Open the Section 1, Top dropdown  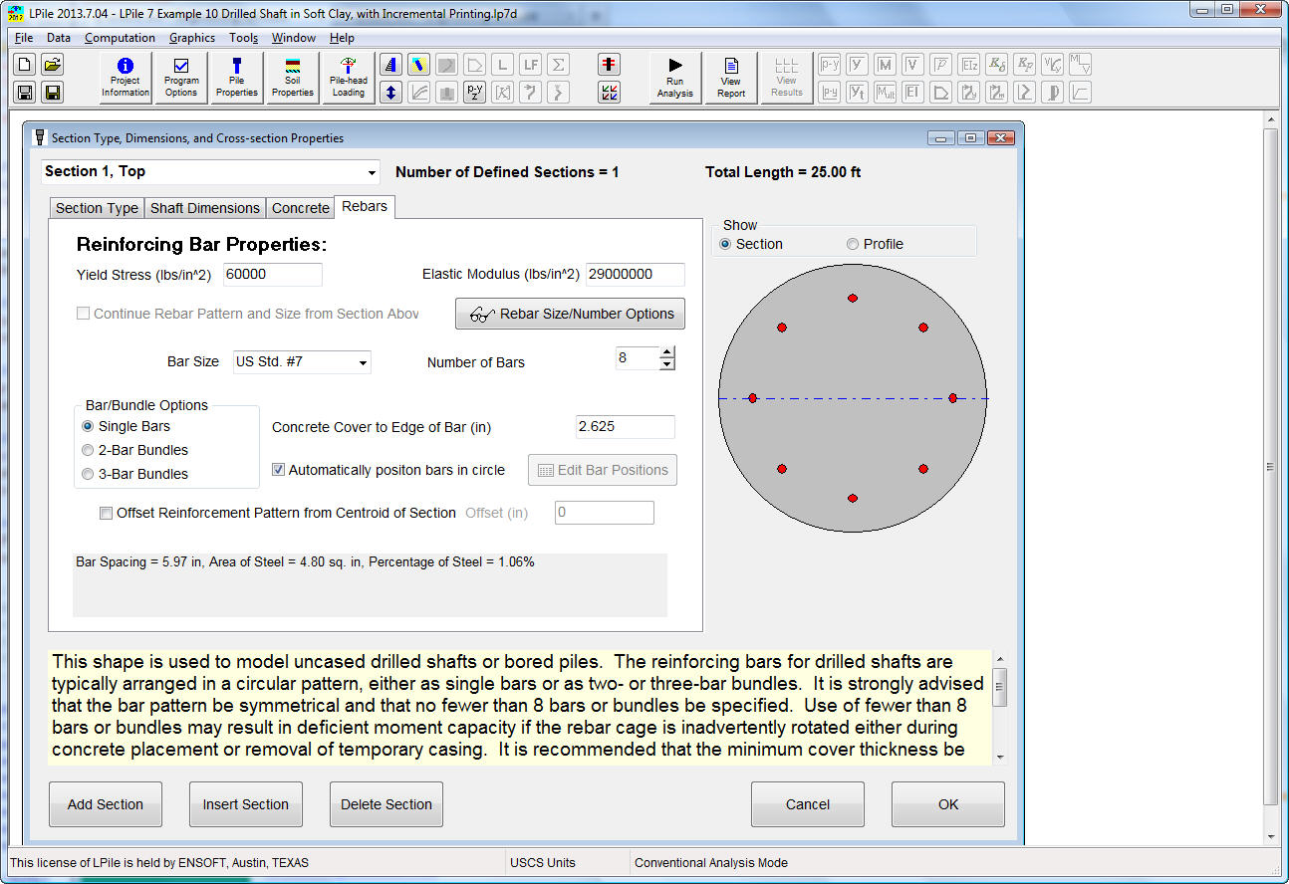click(372, 172)
